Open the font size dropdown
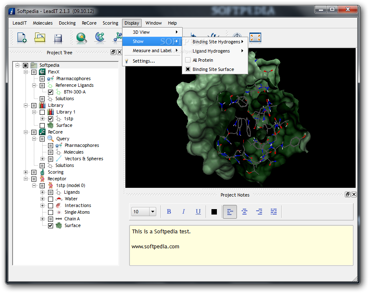 (x=153, y=212)
